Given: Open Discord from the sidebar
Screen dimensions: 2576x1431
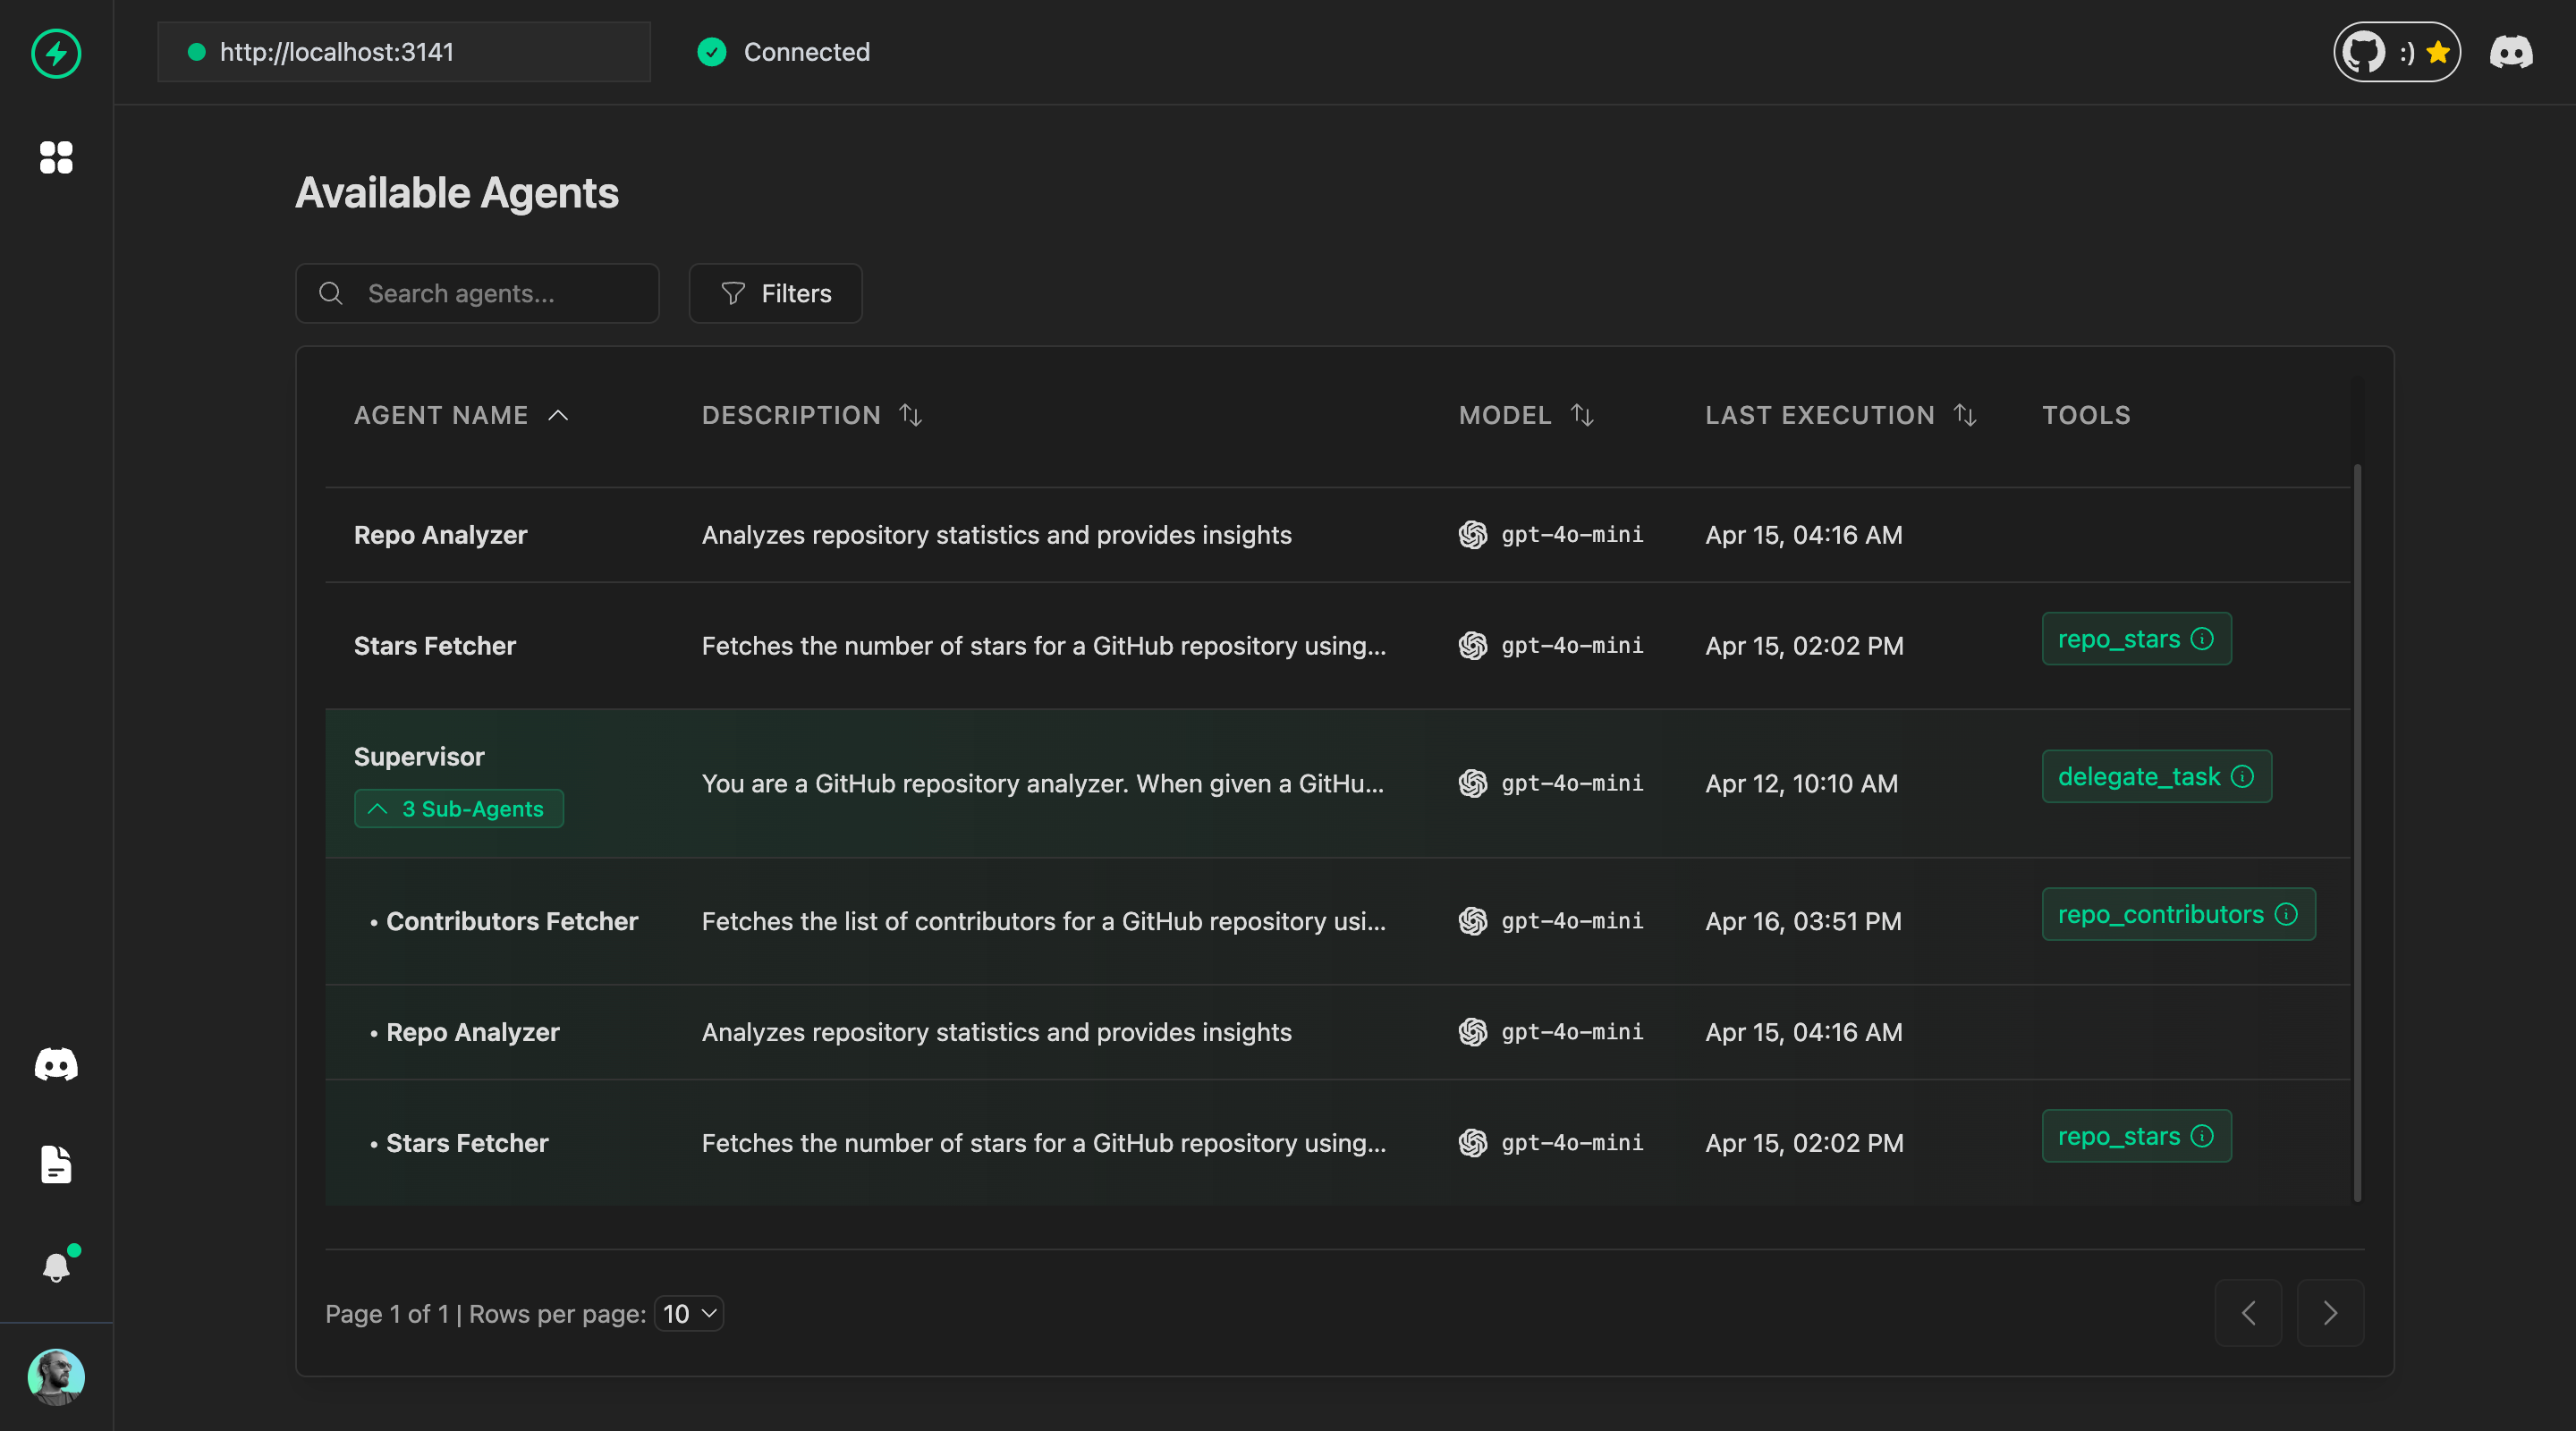Looking at the screenshot, I should (x=56, y=1065).
